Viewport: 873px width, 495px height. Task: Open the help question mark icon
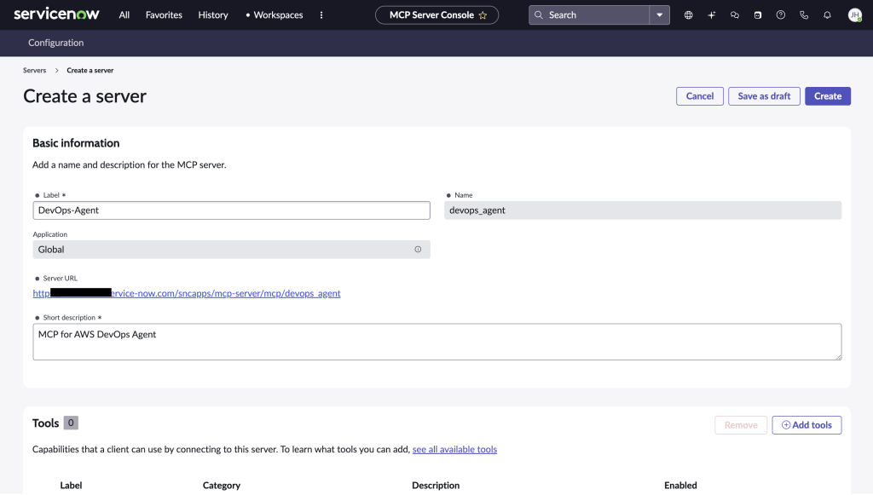tap(781, 15)
